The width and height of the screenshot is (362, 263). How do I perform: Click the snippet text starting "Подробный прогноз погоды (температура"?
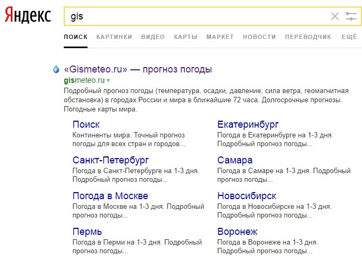[206, 100]
